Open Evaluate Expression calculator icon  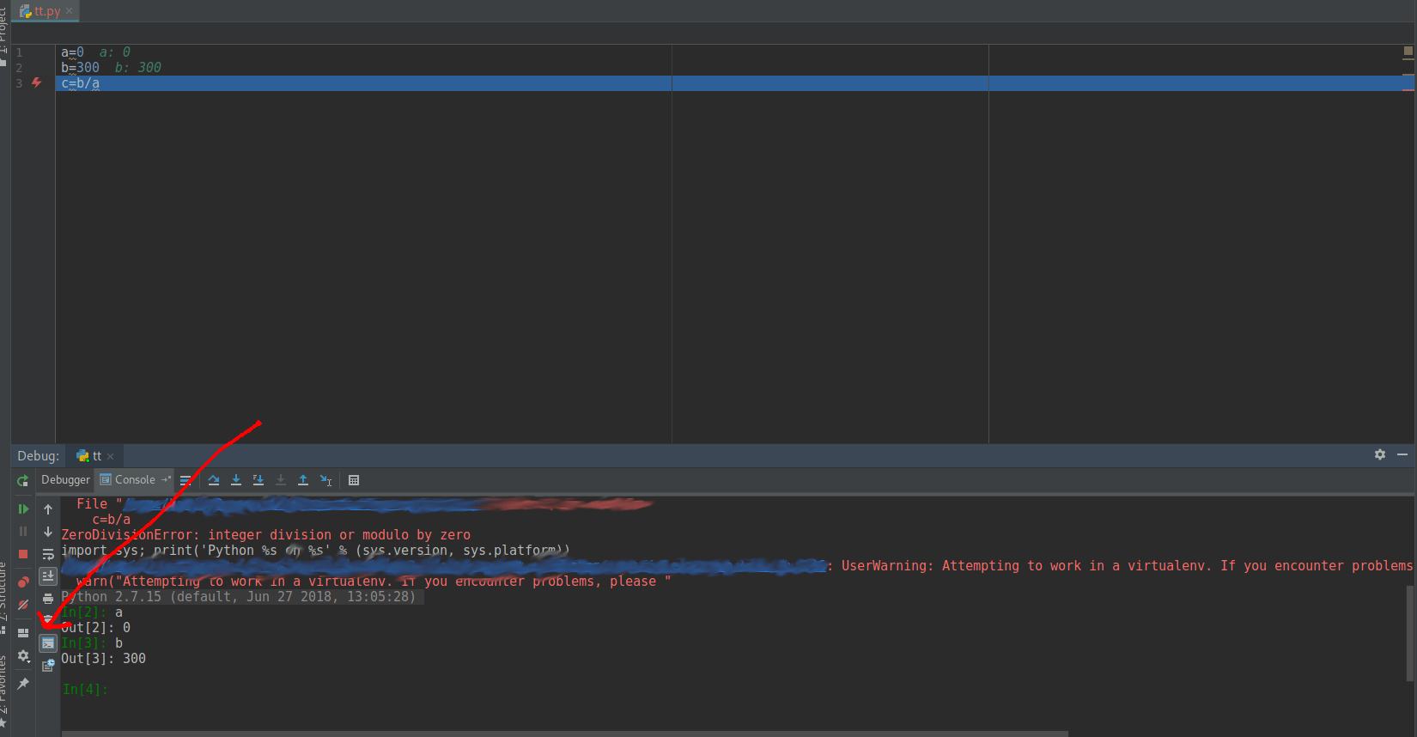pyautogui.click(x=354, y=480)
